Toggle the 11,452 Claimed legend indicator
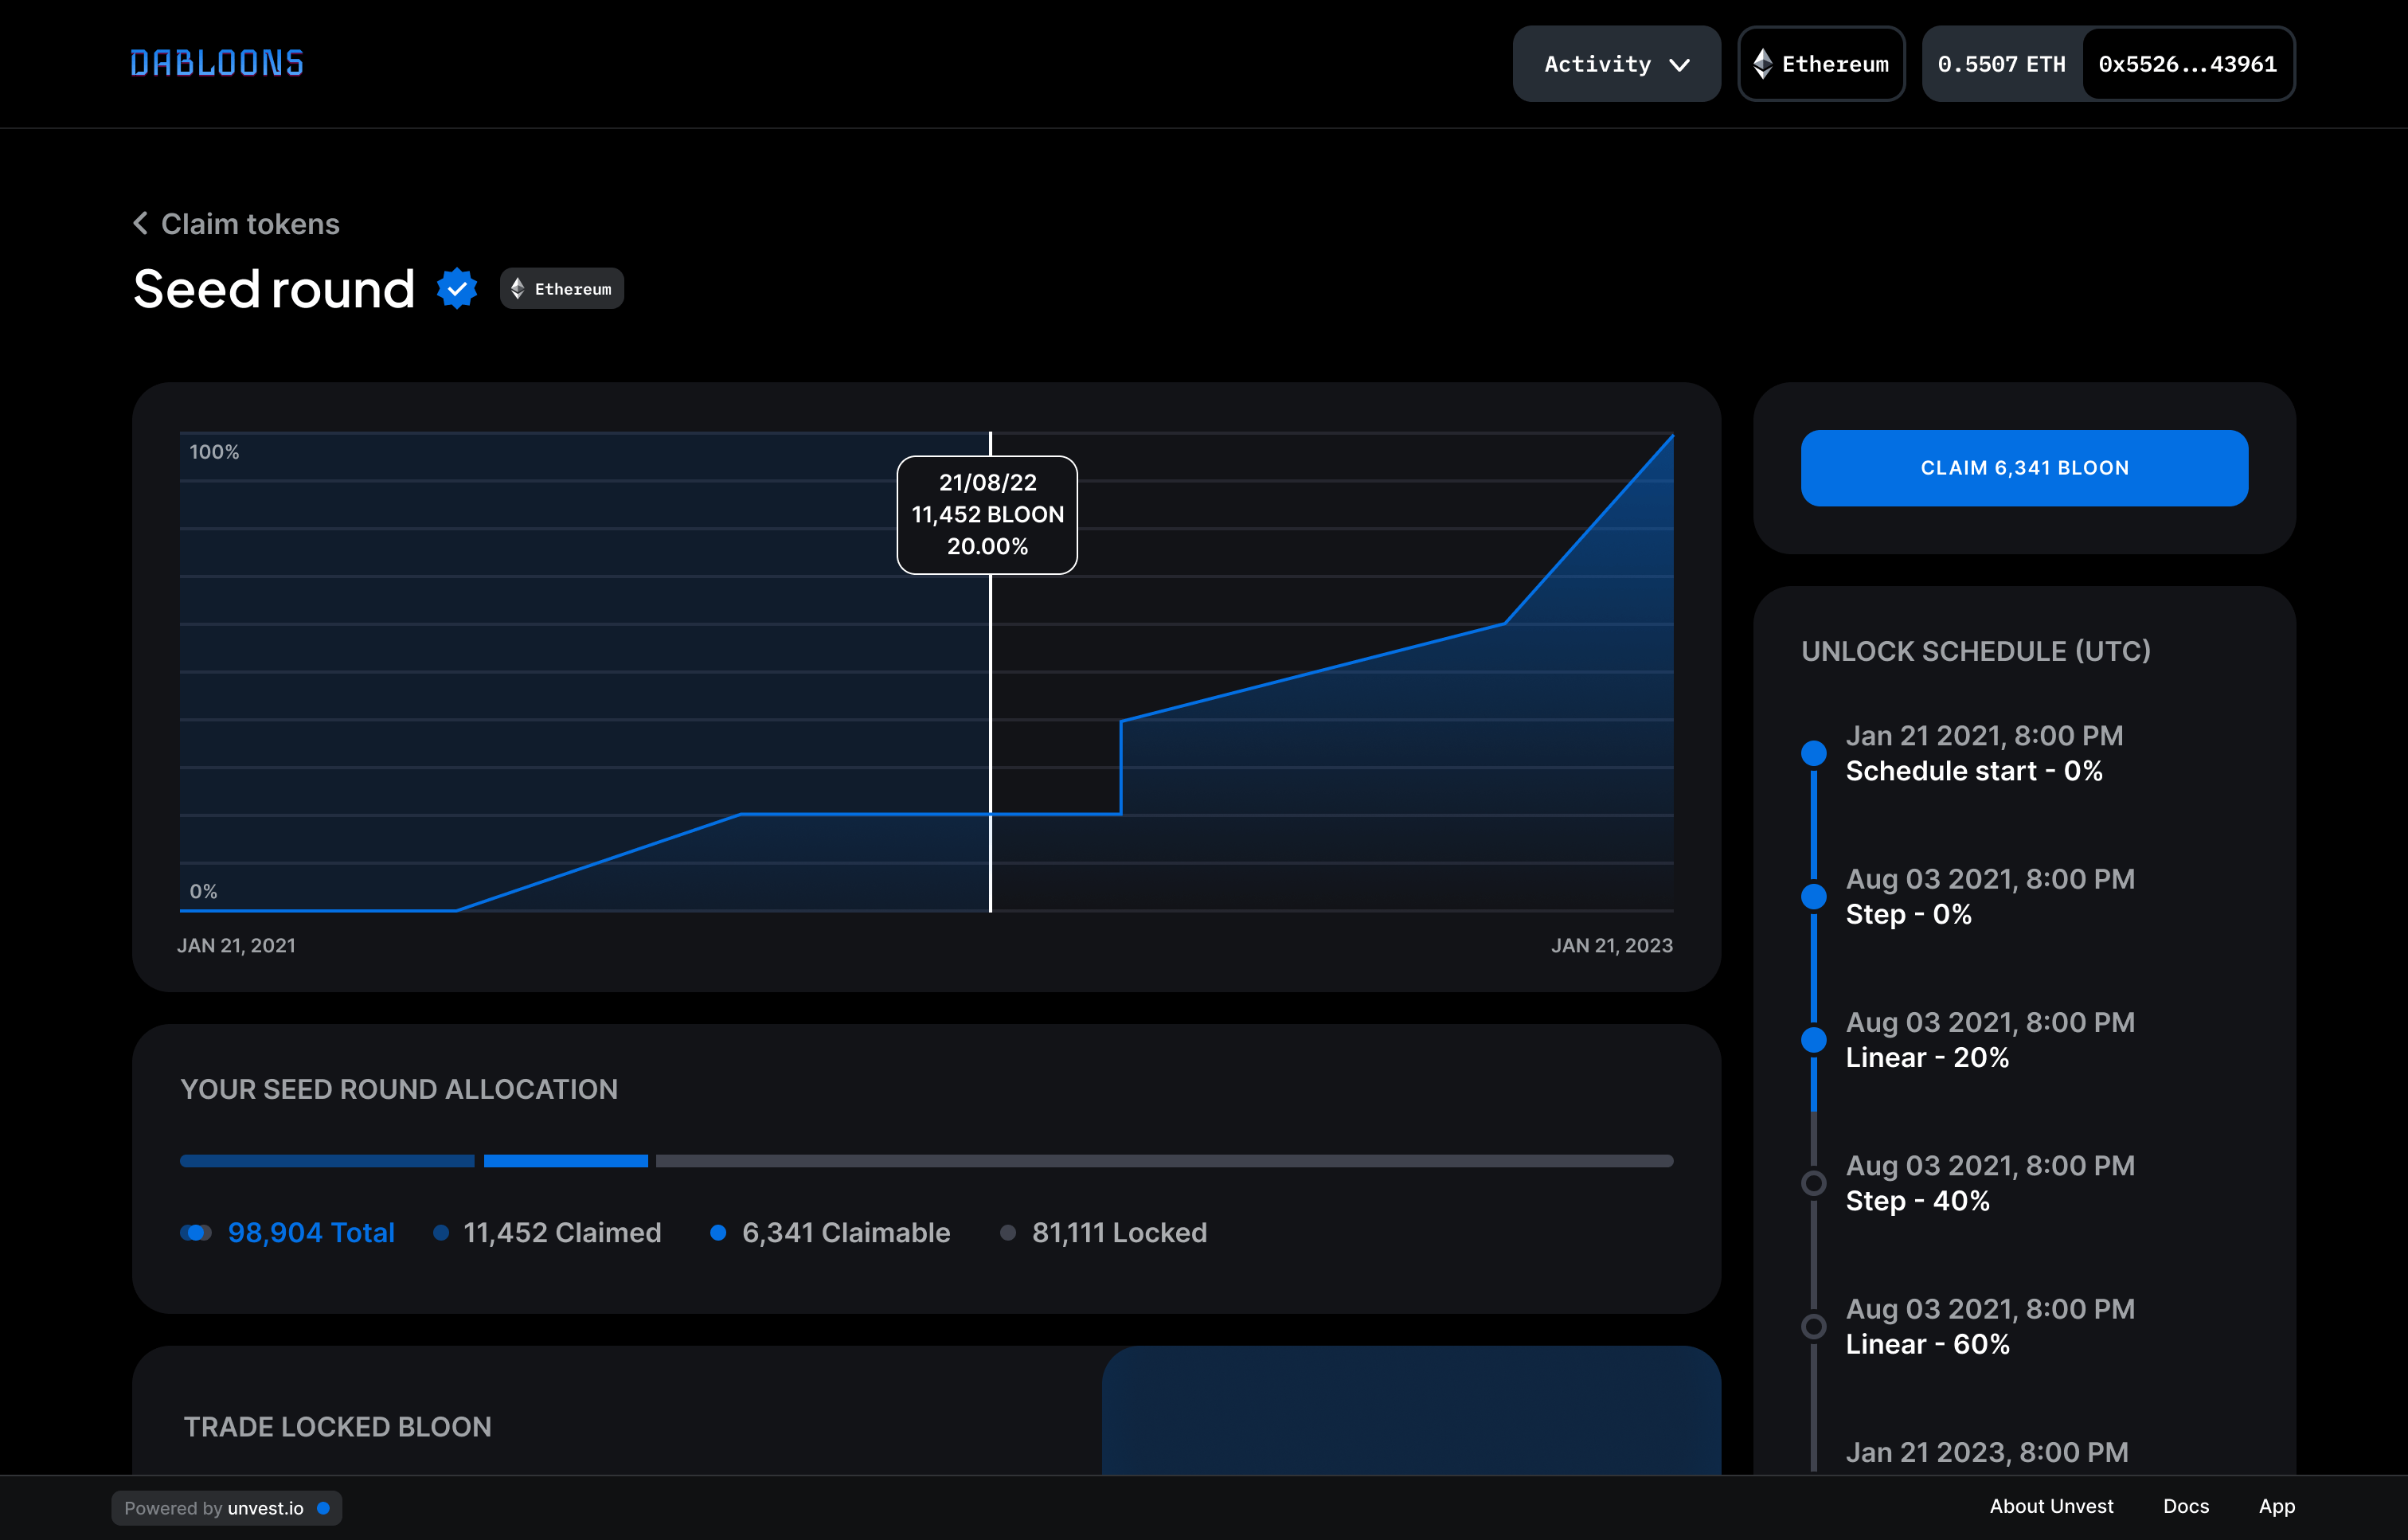The height and width of the screenshot is (1540, 2408). pos(440,1233)
